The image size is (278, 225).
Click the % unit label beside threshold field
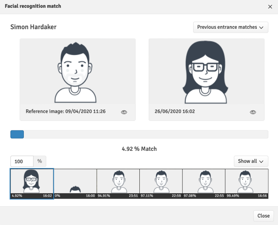tap(40, 161)
